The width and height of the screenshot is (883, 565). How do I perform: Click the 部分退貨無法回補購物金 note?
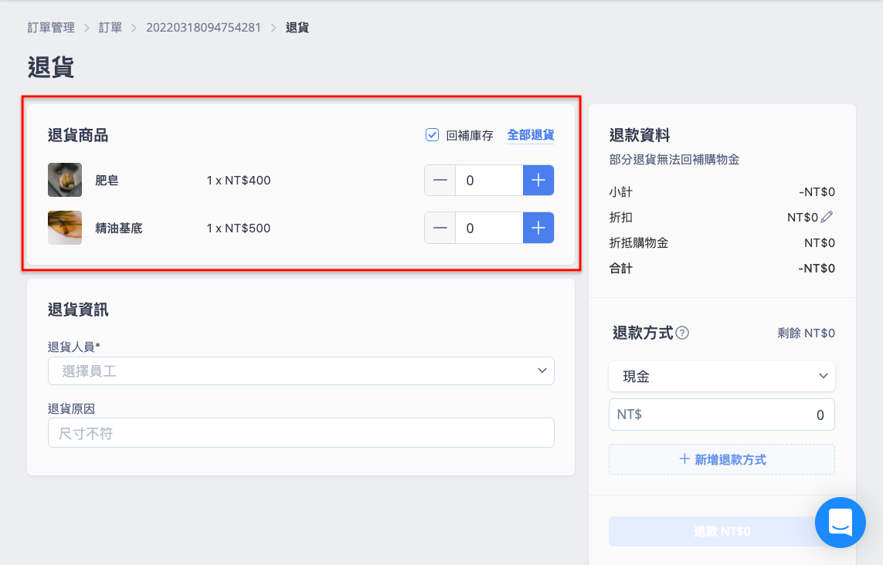[674, 160]
